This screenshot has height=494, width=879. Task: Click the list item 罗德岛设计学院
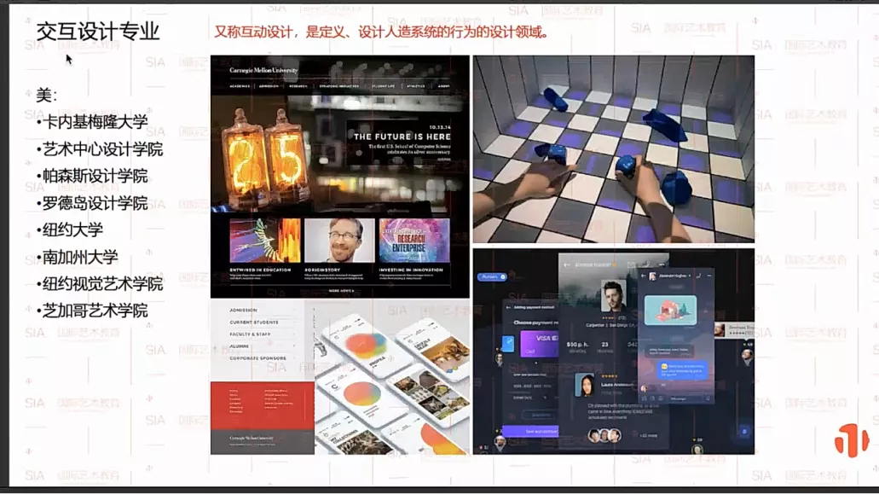tap(95, 203)
